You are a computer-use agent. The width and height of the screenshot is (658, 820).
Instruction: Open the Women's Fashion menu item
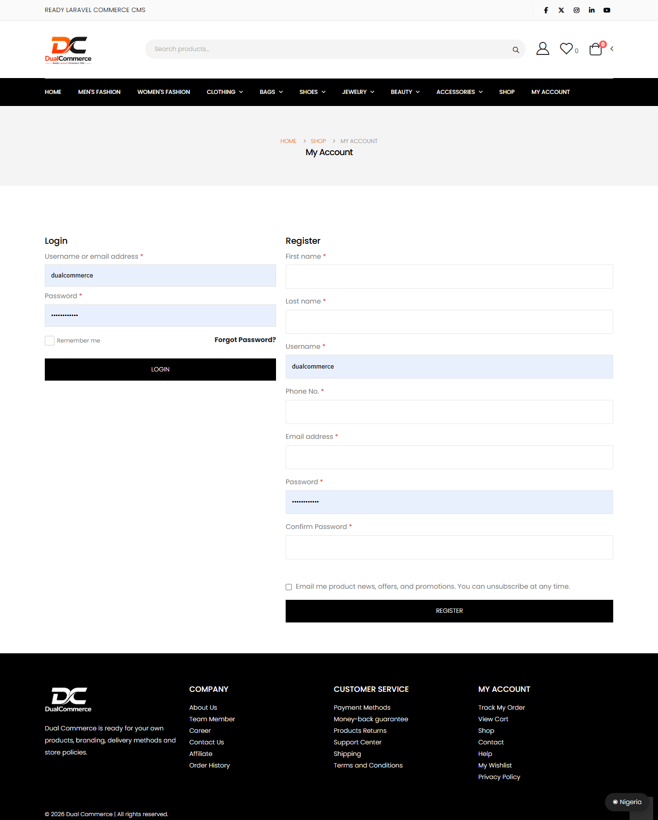pos(164,92)
